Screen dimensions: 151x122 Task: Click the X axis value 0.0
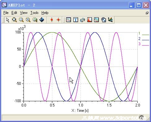click(x=24, y=105)
